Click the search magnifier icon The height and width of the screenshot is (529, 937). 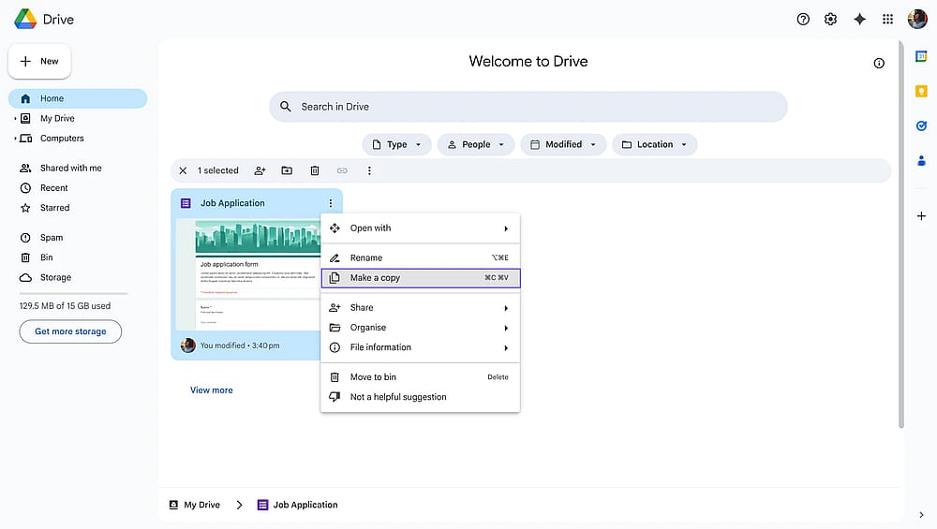[x=286, y=107]
